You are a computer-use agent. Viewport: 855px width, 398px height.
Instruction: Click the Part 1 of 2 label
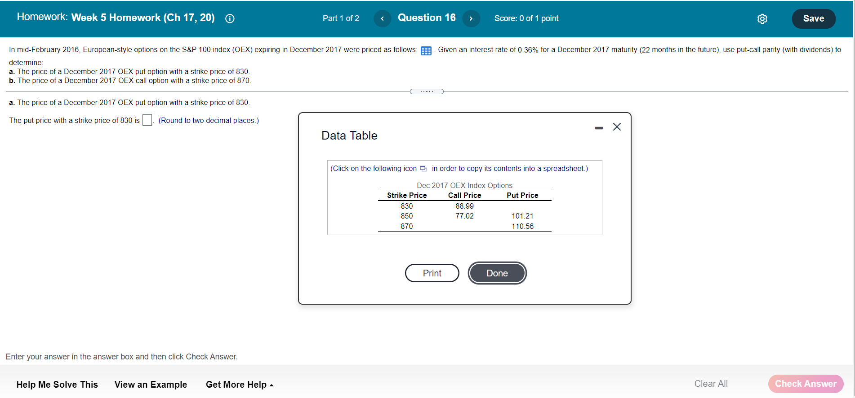tap(341, 18)
